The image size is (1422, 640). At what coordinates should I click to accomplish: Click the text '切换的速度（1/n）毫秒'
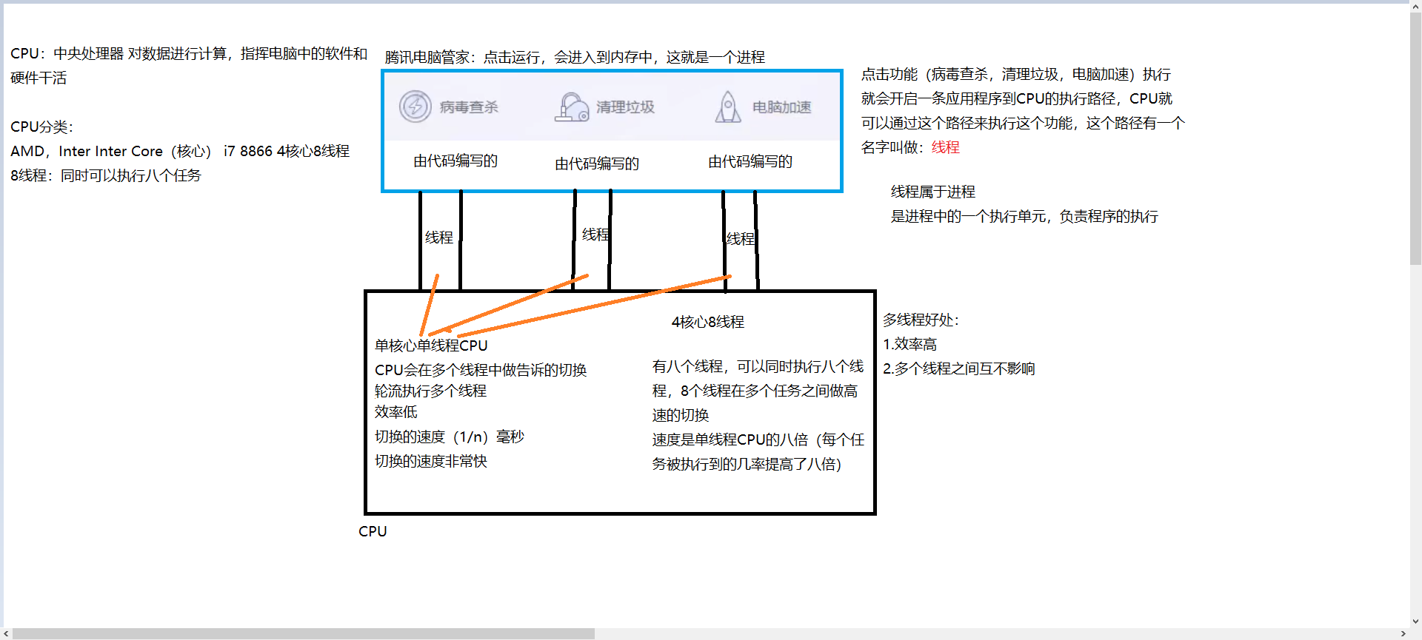click(450, 437)
